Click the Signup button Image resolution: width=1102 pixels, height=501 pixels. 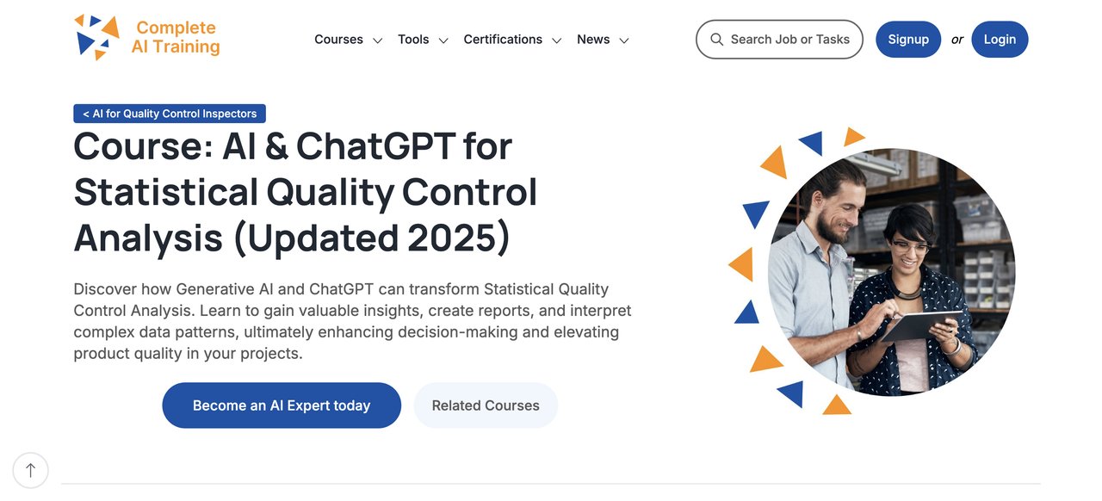tap(908, 39)
